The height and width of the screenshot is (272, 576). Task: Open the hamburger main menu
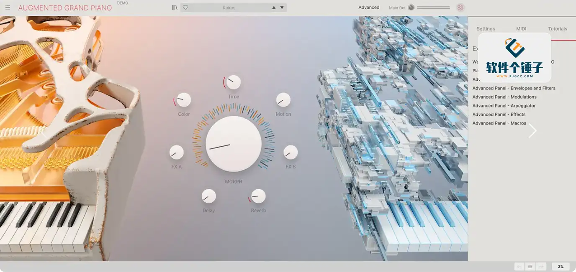[8, 8]
